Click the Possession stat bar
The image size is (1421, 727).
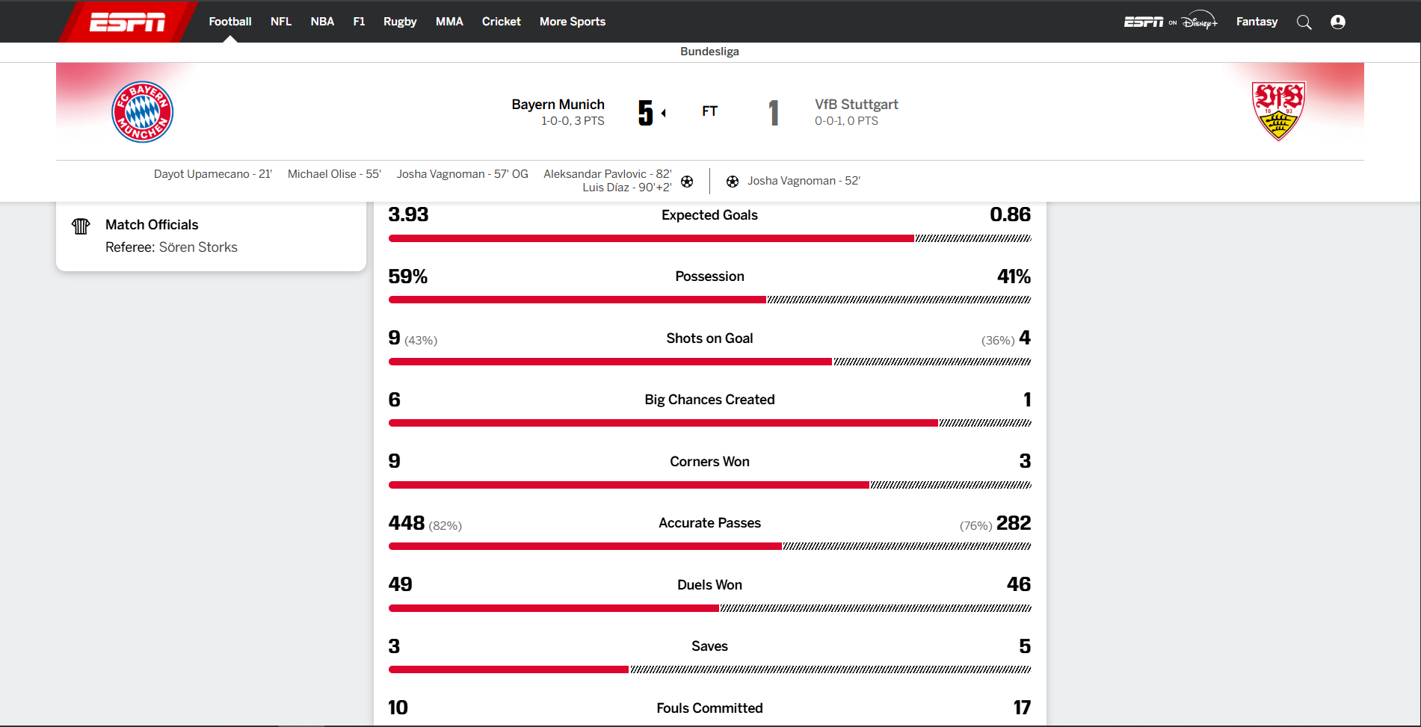point(709,300)
